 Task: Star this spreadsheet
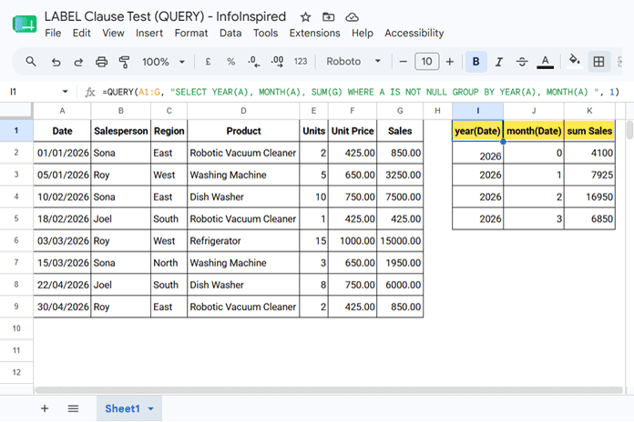click(306, 17)
